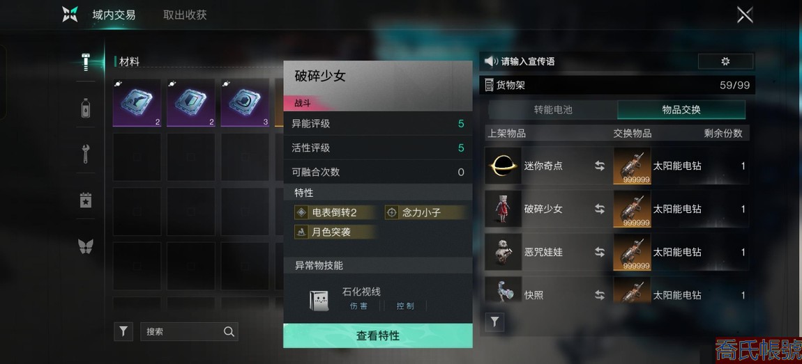Click the 请输入宣传语 slogan input
Viewport: 802px width, 364px height.
[x=528, y=62]
